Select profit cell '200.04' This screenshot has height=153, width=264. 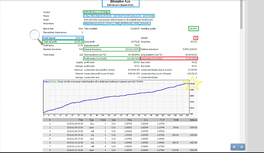click(x=175, y=135)
